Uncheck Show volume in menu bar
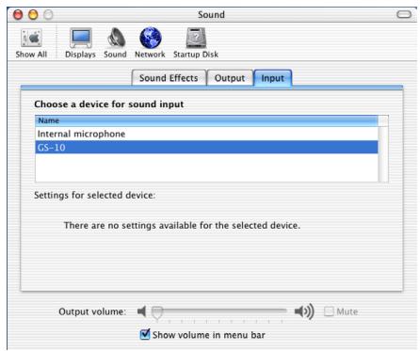The width and height of the screenshot is (420, 351). click(x=145, y=334)
